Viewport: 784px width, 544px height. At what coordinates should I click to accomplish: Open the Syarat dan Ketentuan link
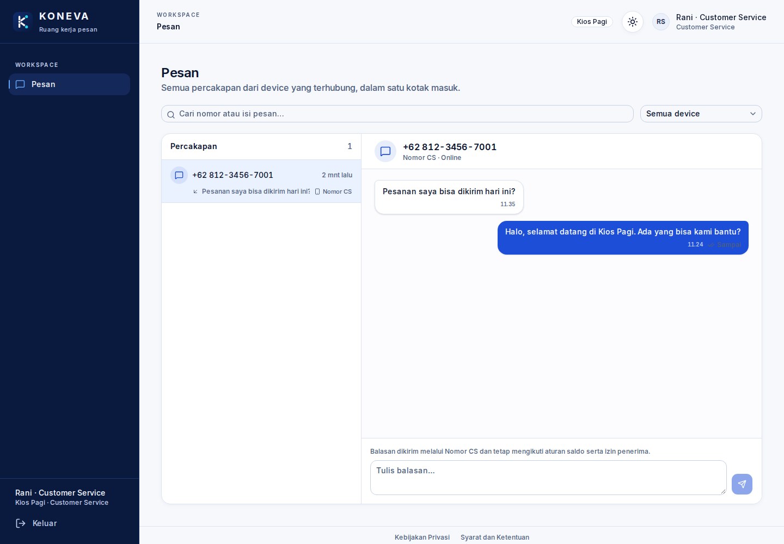point(495,537)
